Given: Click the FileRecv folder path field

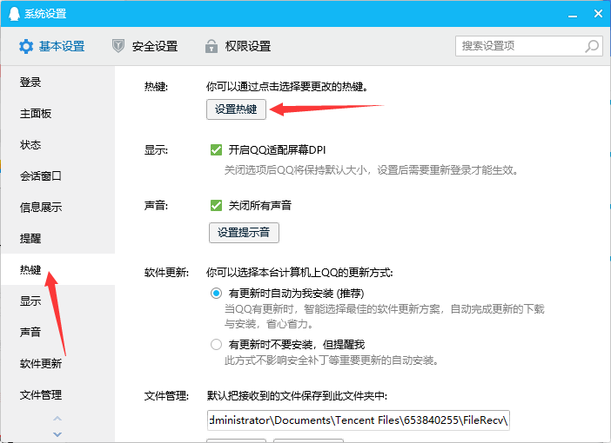Looking at the screenshot, I should [358, 420].
